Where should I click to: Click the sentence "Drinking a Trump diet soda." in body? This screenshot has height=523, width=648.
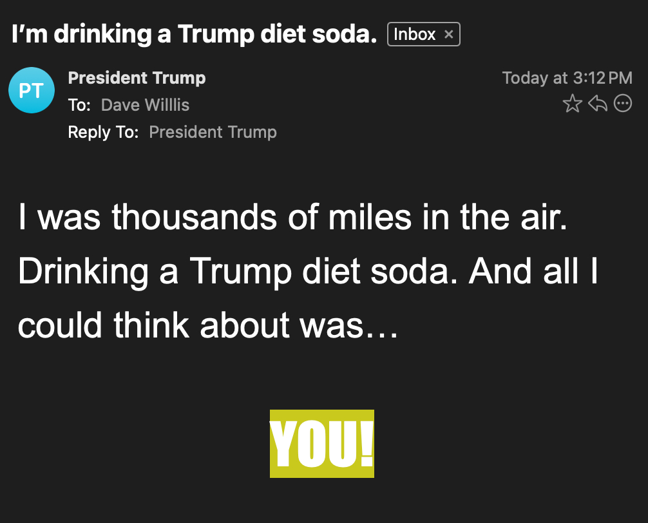238,272
